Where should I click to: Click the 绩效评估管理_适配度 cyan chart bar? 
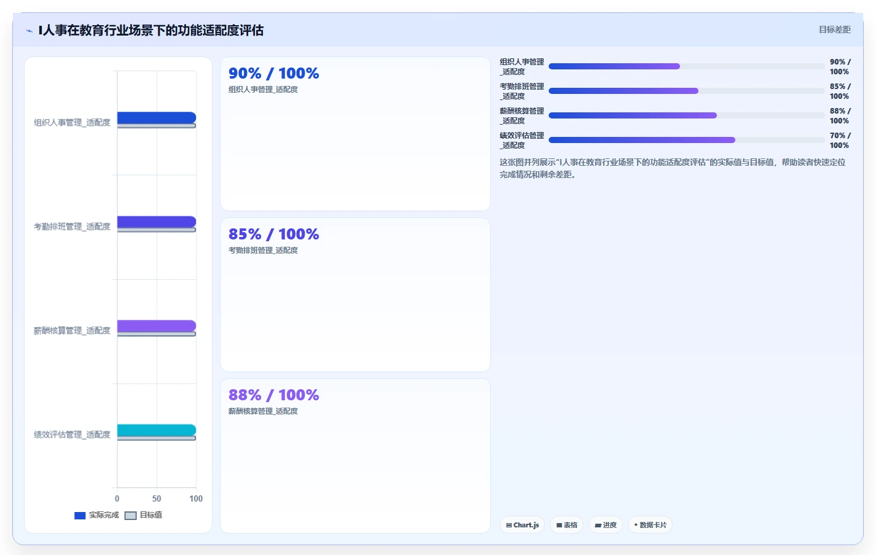tap(157, 430)
